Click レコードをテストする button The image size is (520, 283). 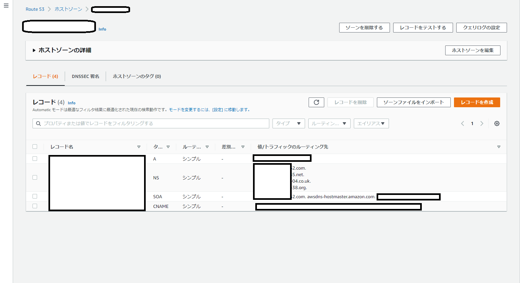(x=423, y=28)
